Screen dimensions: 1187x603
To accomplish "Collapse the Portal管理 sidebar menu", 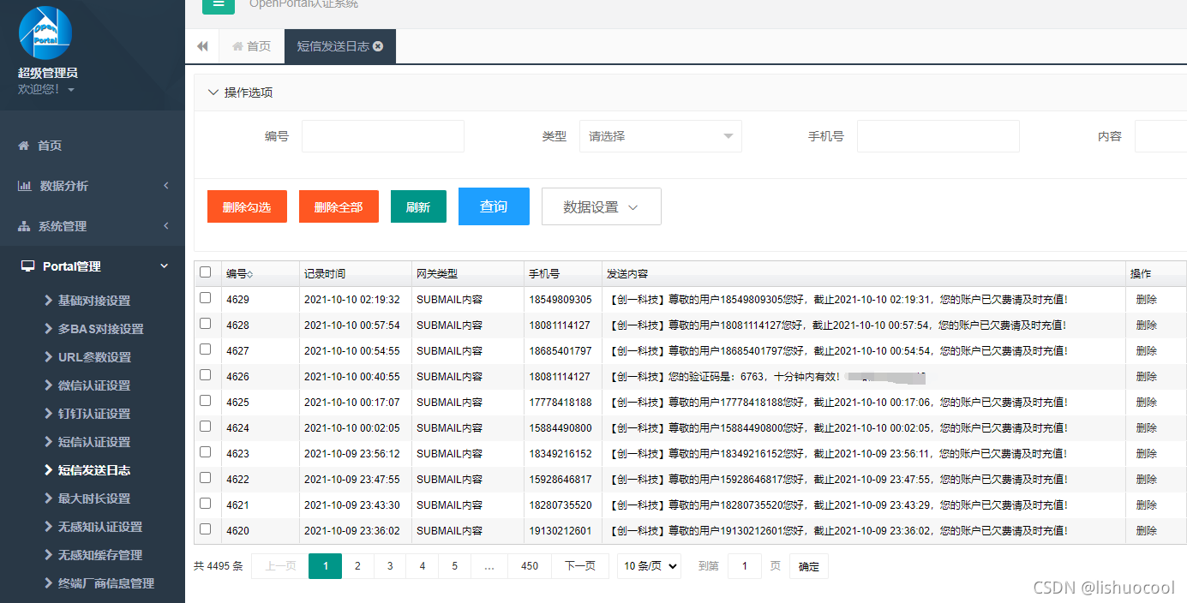I will tap(93, 266).
